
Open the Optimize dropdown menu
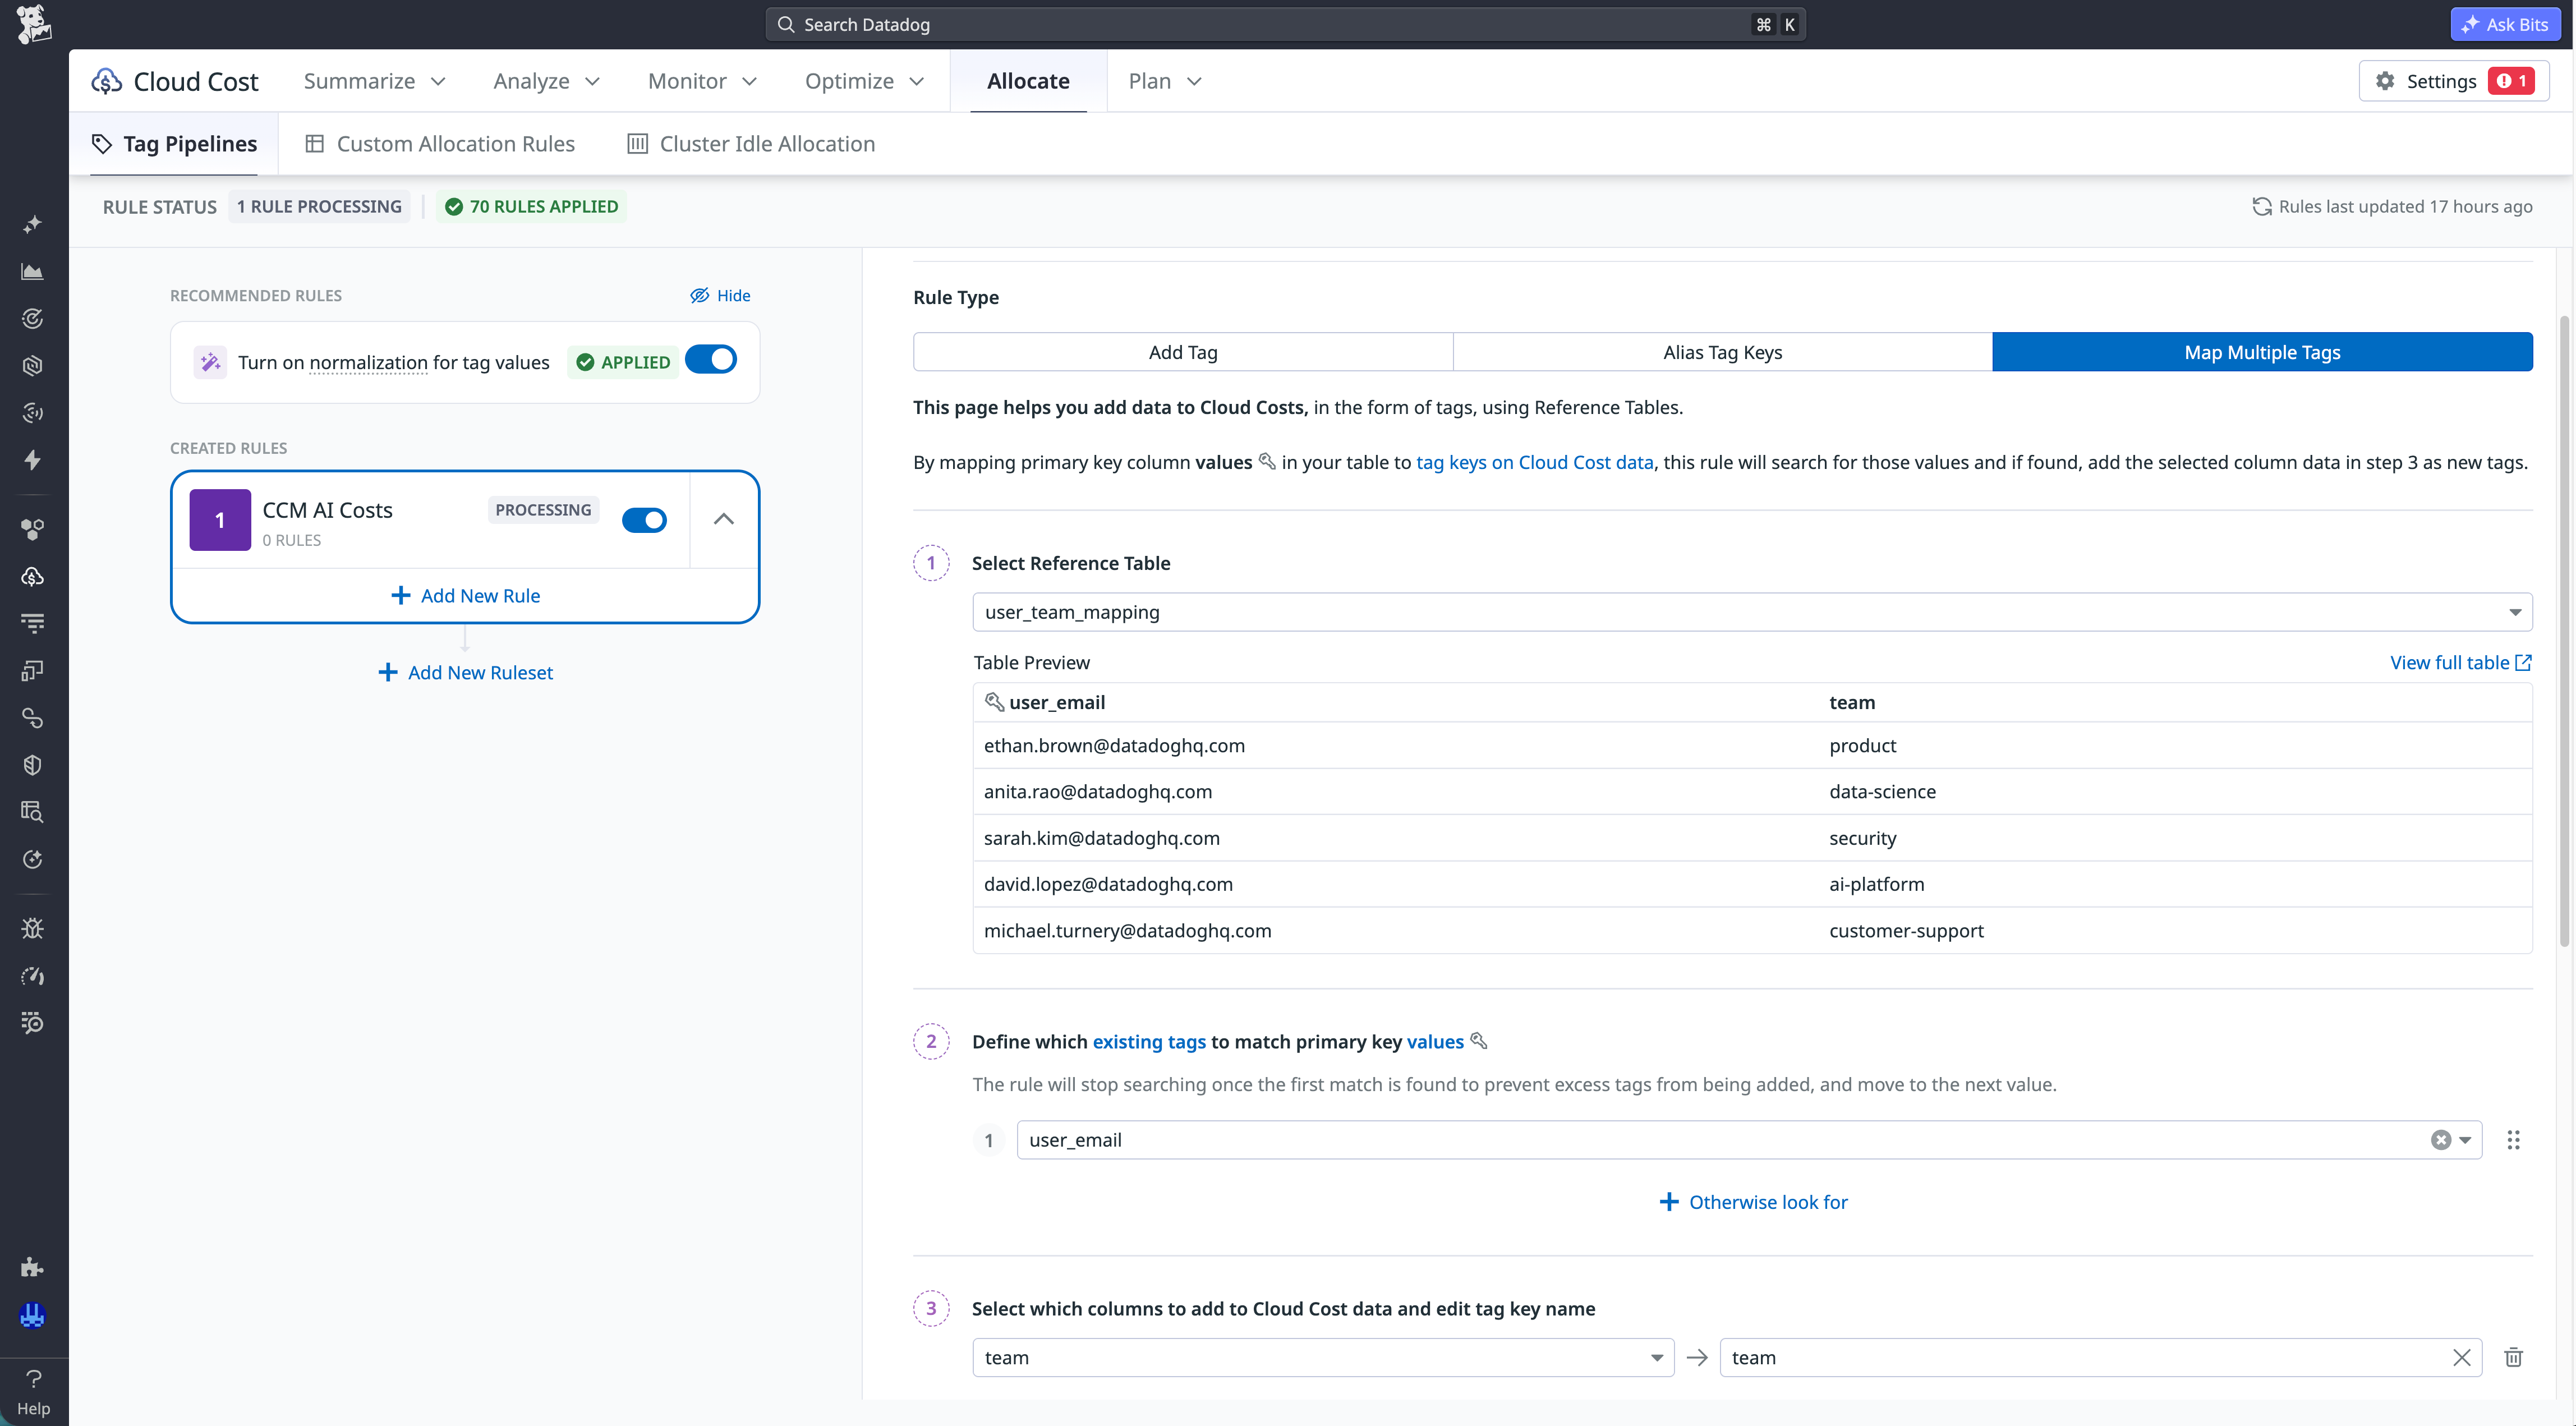(864, 81)
